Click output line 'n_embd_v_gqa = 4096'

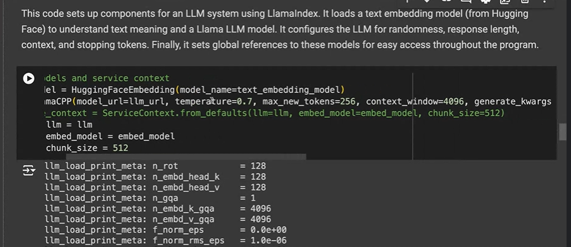tap(158, 219)
